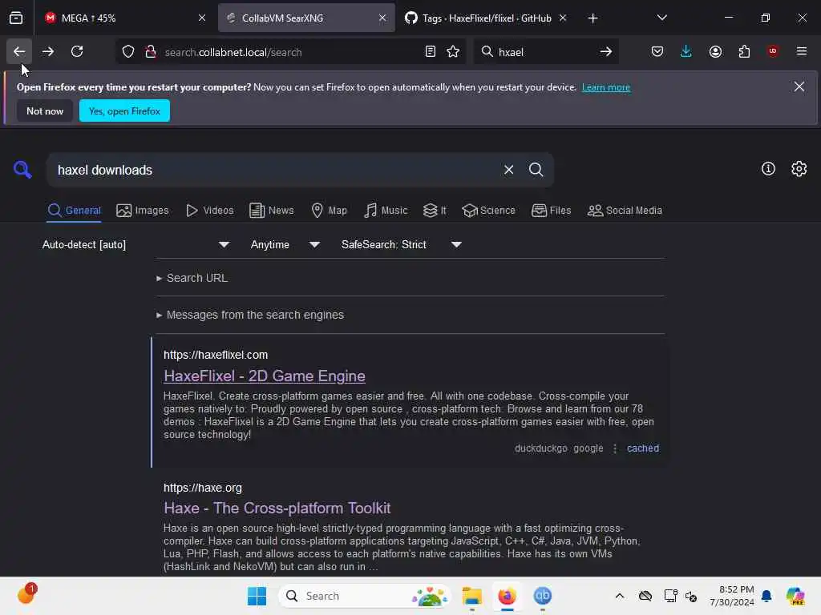Show hidden system tray icons
Viewport: 821px width, 615px height.
[620, 596]
